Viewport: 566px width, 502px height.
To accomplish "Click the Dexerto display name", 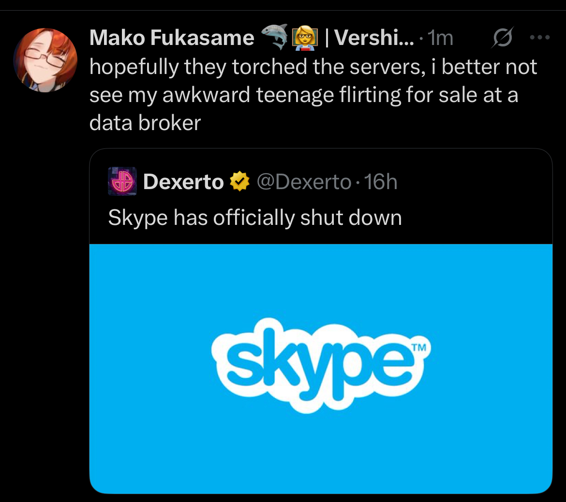I will click(183, 182).
